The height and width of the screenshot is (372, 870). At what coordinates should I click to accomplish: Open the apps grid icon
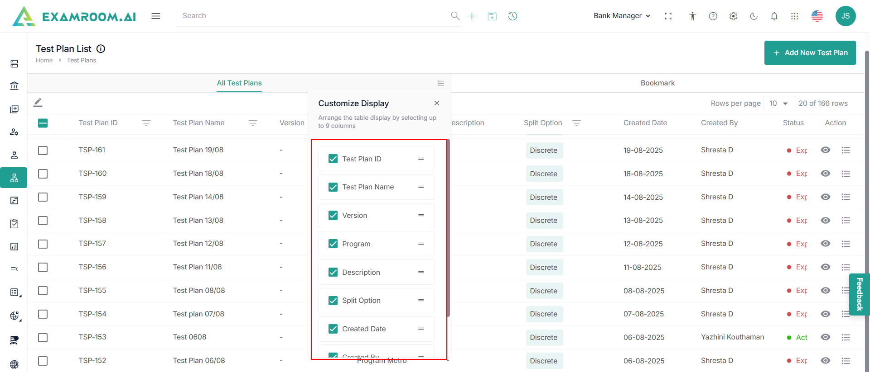coord(794,16)
